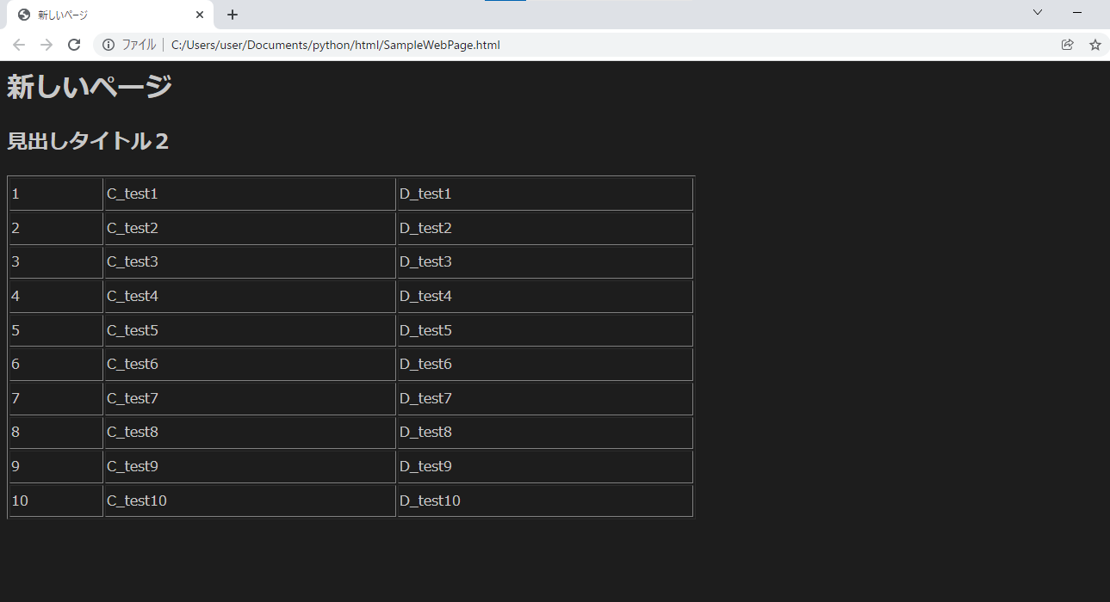Image resolution: width=1110 pixels, height=602 pixels.
Task: Click the share page icon
Action: point(1068,45)
